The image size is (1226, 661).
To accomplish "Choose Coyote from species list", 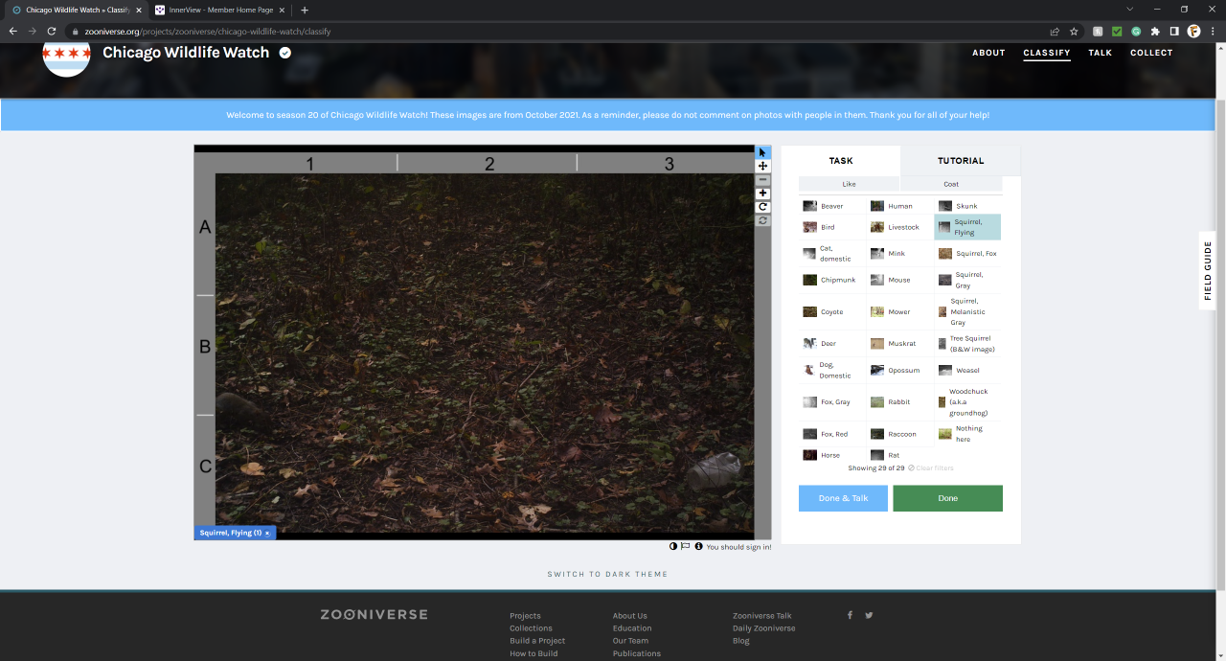I will click(x=831, y=311).
